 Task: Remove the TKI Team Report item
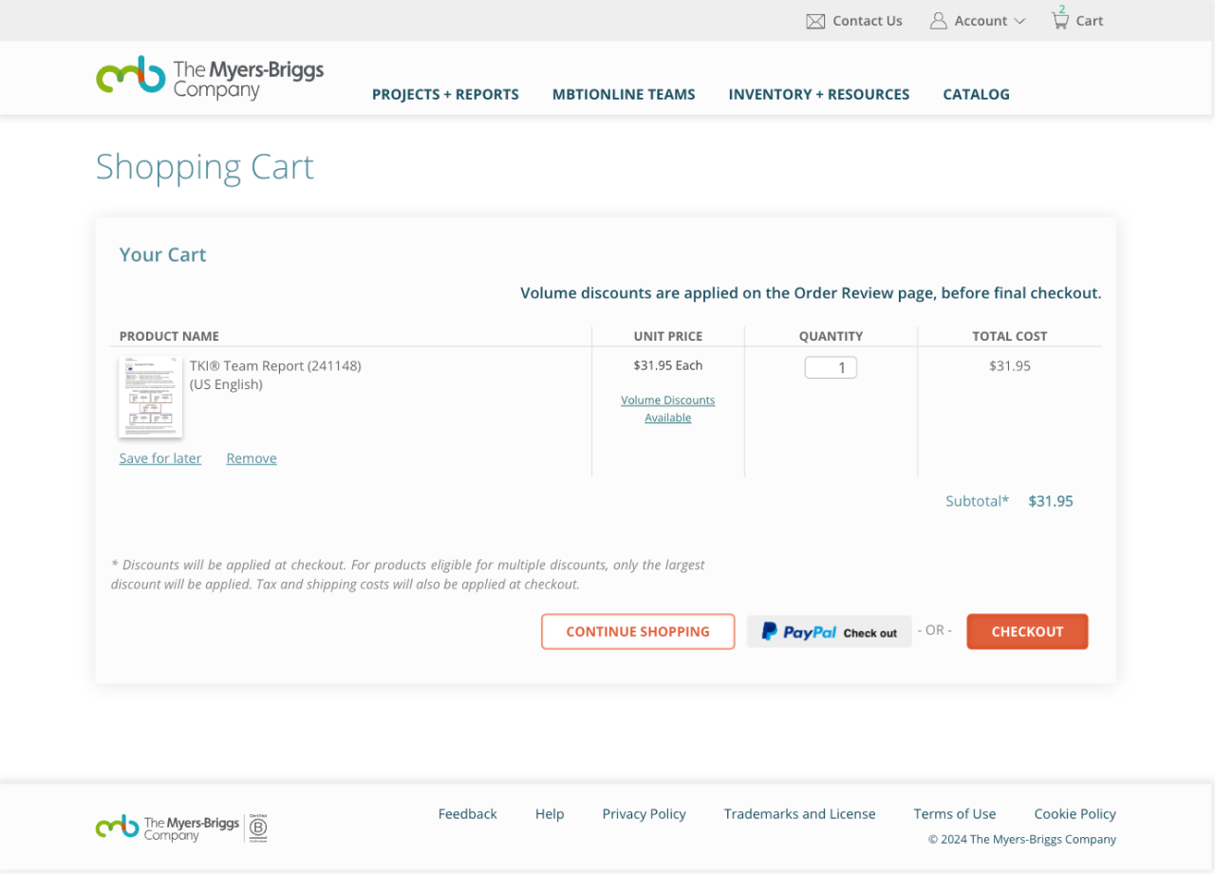click(252, 458)
